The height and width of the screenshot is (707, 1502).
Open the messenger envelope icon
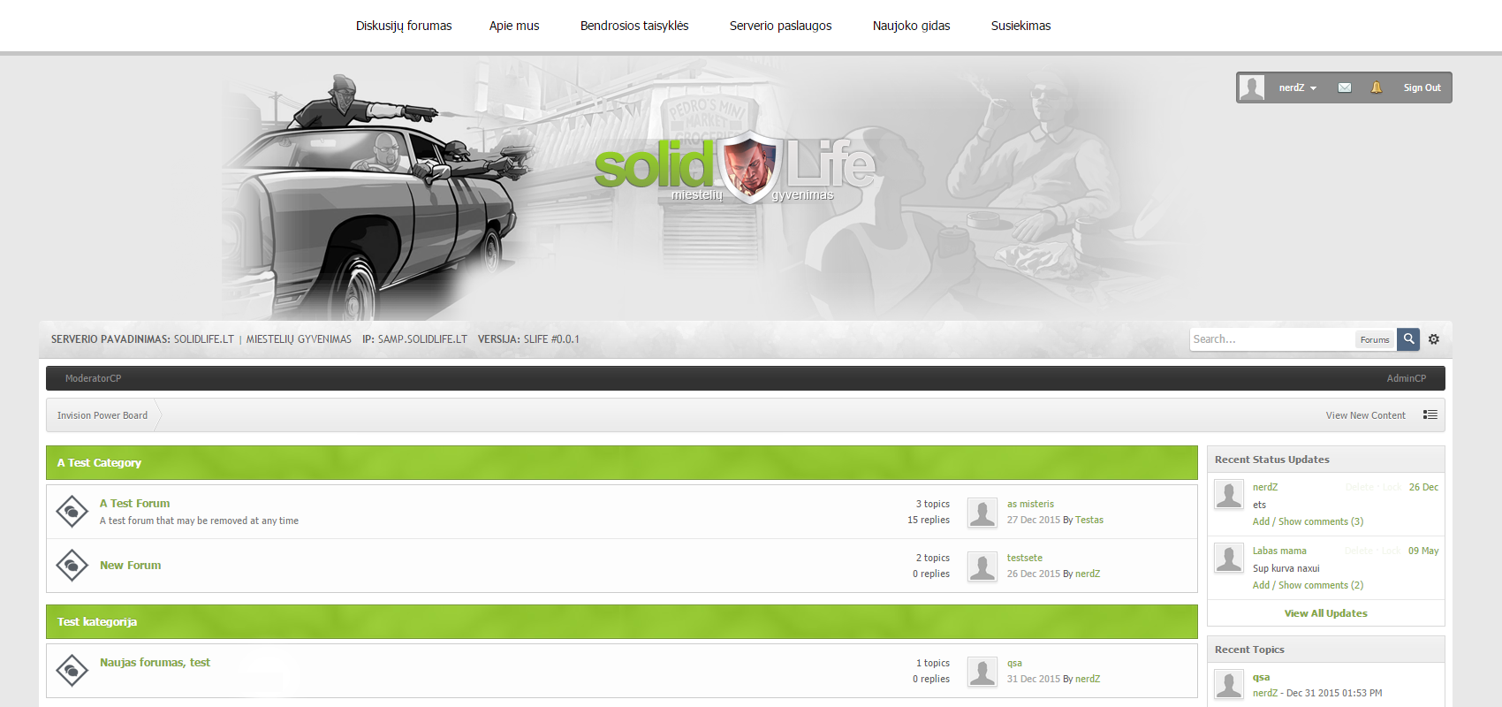1344,87
